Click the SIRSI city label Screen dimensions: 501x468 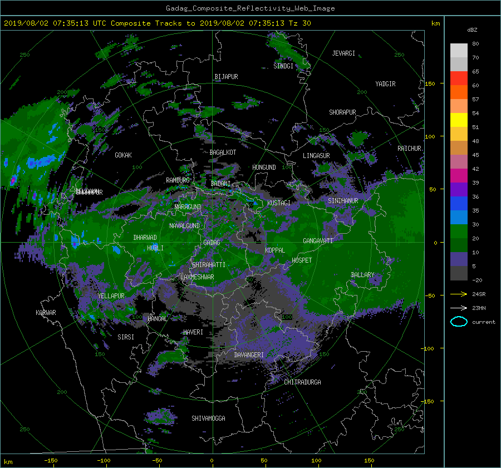click(x=126, y=337)
